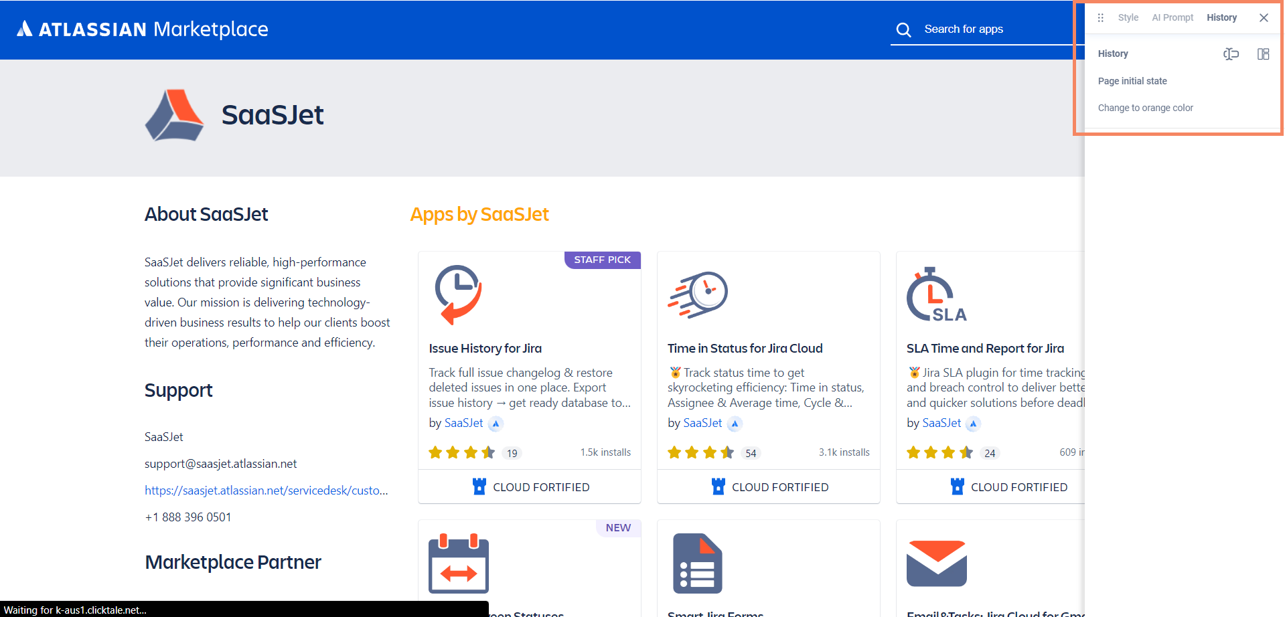This screenshot has width=1285, height=617.
Task: Open the Issue History for Jira clock icon
Action: point(458,294)
